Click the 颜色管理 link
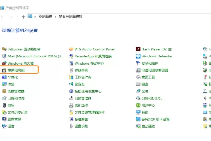 (14, 119)
